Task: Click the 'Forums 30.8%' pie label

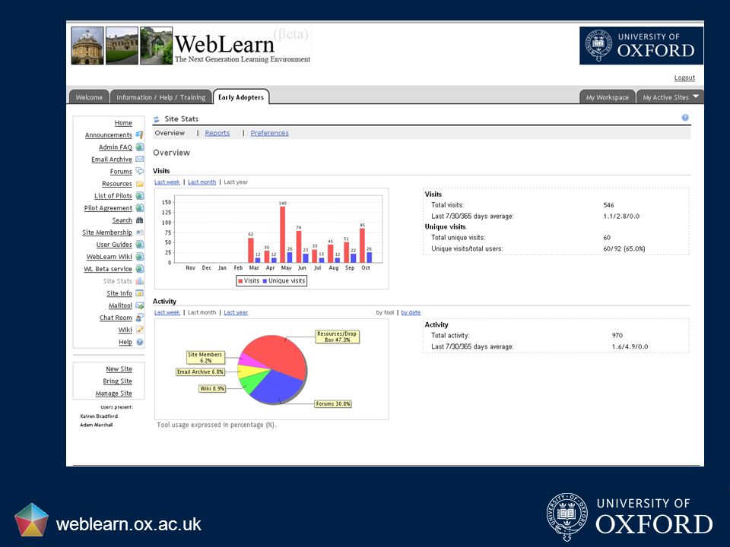Action: pos(333,403)
